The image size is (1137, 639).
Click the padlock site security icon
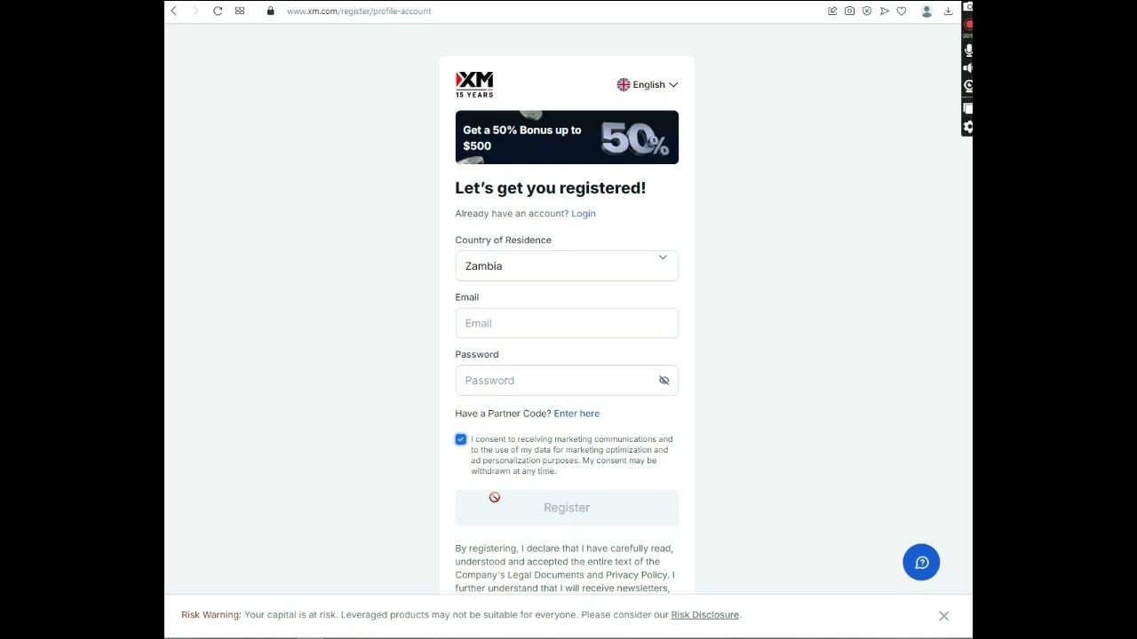pyautogui.click(x=271, y=11)
